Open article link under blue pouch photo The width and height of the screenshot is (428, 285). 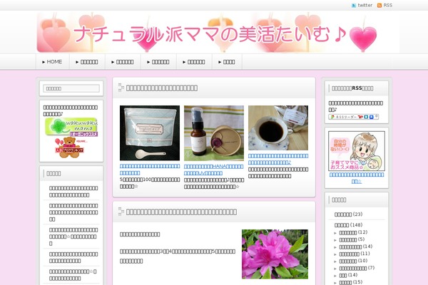[x=150, y=170]
